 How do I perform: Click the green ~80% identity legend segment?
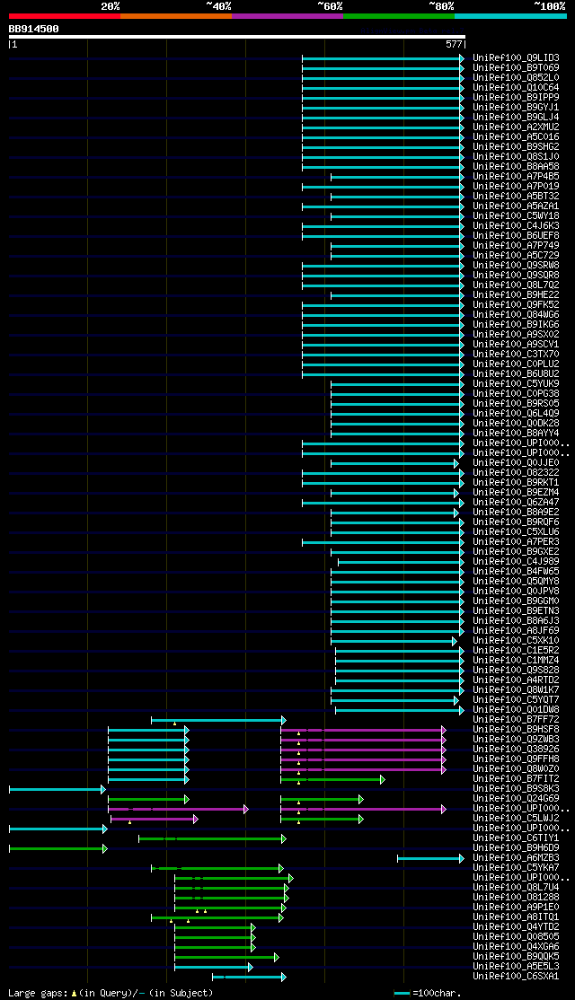pos(399,16)
